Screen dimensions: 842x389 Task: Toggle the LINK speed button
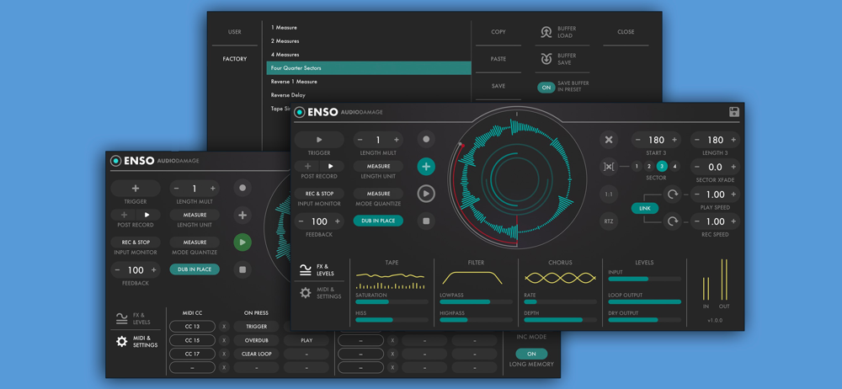pos(645,208)
